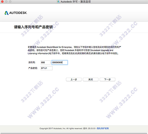The width and height of the screenshot is (148, 134).
Task: Click the 产品密钥 label
Action: (x=33, y=68)
